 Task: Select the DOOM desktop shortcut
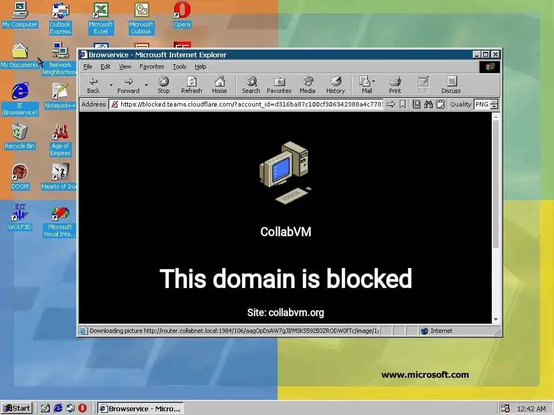pyautogui.click(x=19, y=177)
